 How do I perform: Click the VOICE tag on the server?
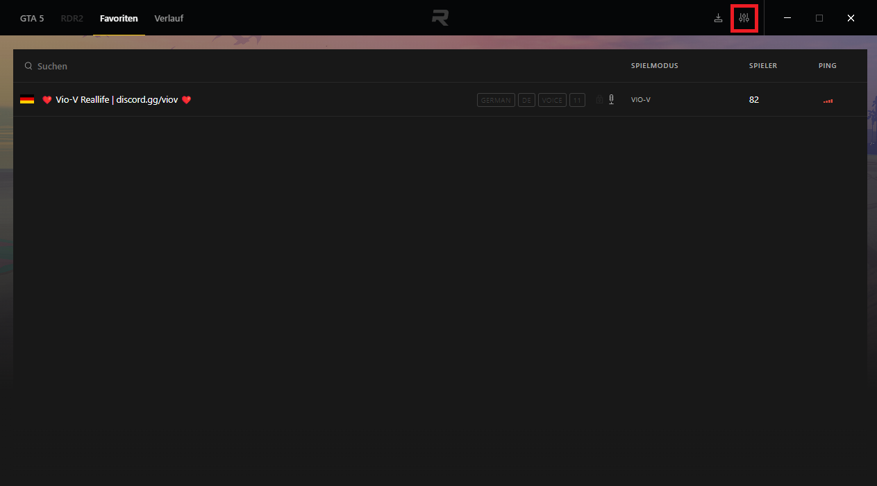(552, 100)
